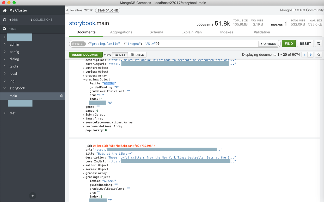
Task: Click the query filter input field
Action: pyautogui.click(x=172, y=44)
